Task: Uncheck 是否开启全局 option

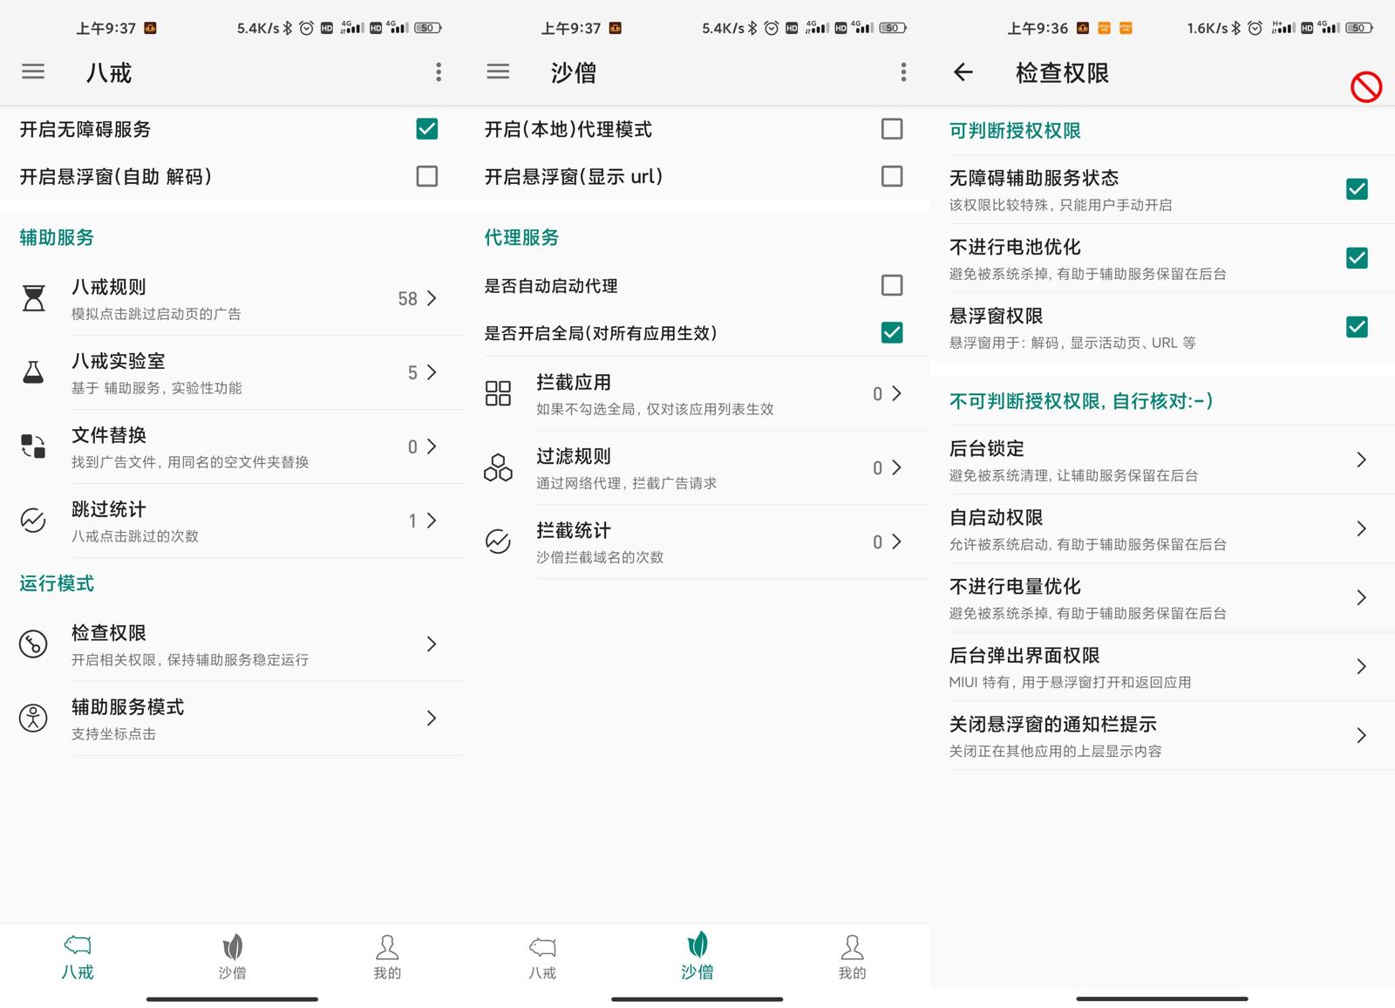Action: click(891, 332)
